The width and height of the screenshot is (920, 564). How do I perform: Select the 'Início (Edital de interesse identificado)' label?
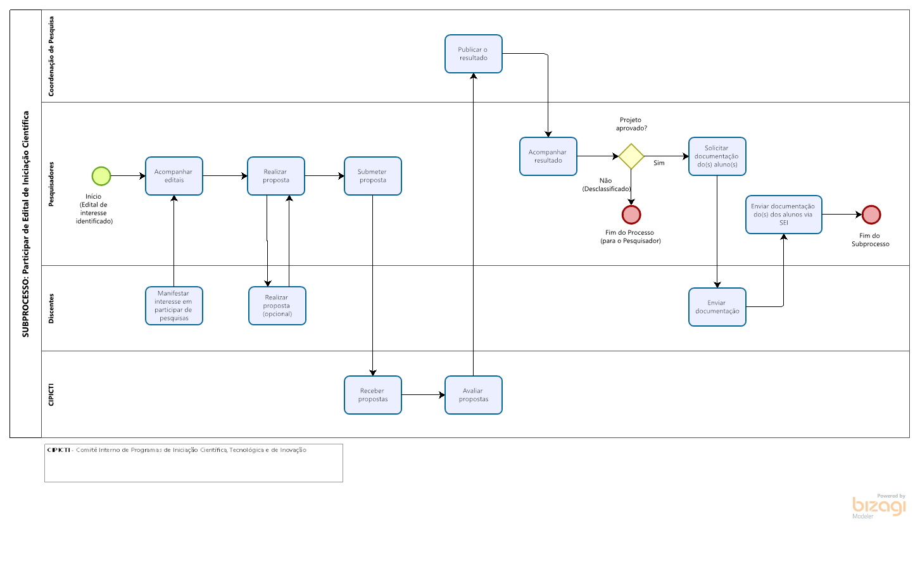click(x=94, y=209)
